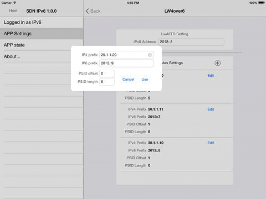Open APP state in the sidebar
This screenshot has height=199, width=266.
coord(41,45)
